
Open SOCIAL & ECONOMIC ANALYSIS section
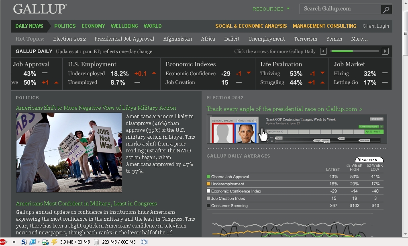tap(251, 26)
